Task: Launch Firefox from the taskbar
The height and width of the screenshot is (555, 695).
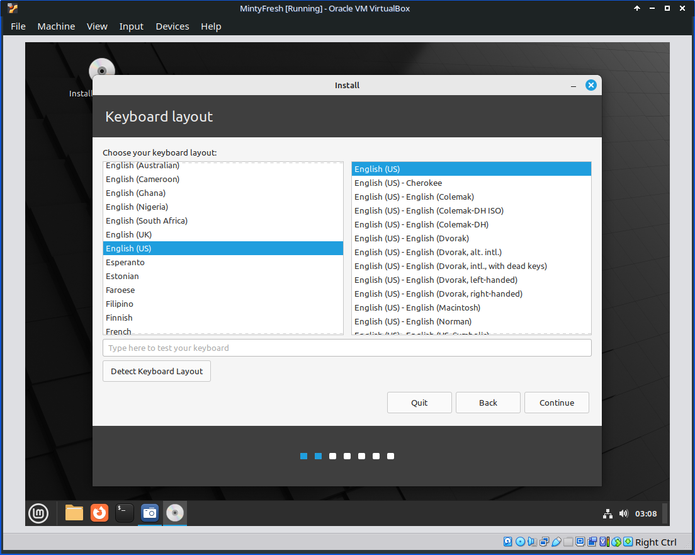Action: pyautogui.click(x=99, y=513)
